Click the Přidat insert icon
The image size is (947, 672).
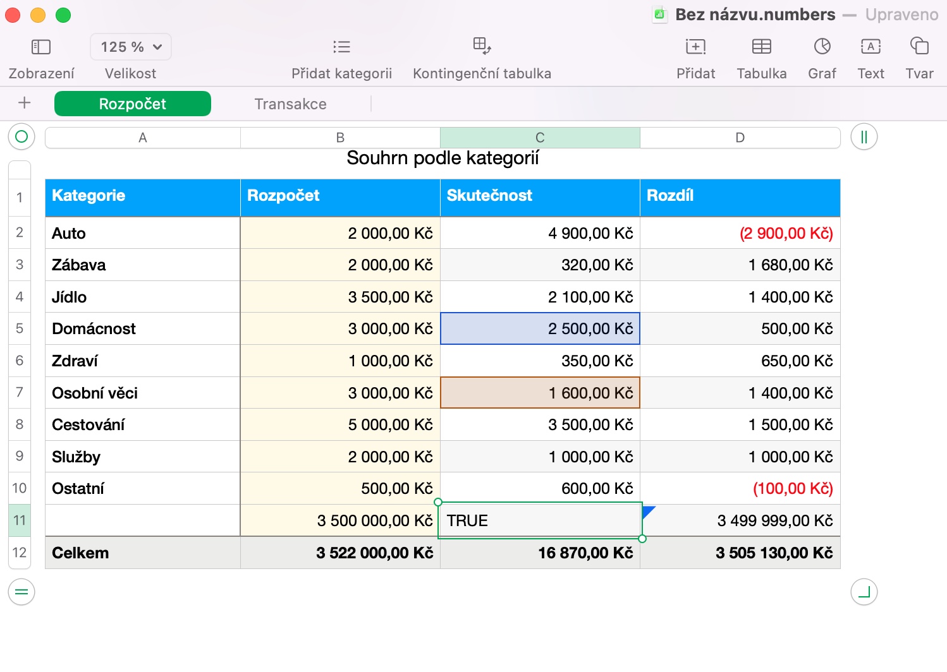pyautogui.click(x=695, y=47)
